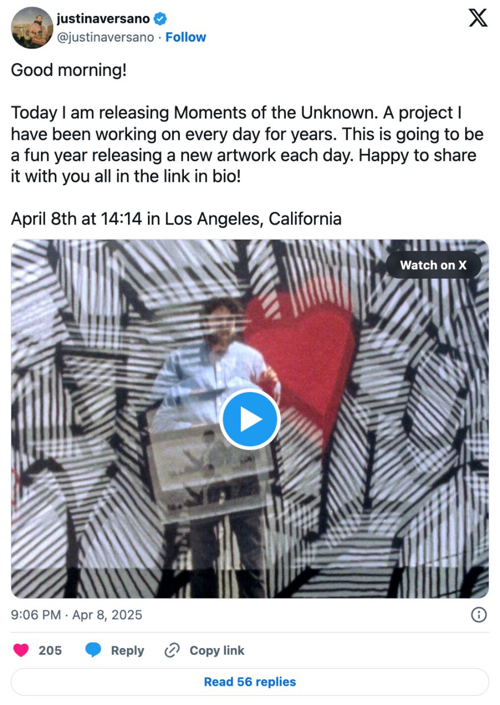Click the X logo icon
This screenshot has width=500, height=705.
(478, 18)
